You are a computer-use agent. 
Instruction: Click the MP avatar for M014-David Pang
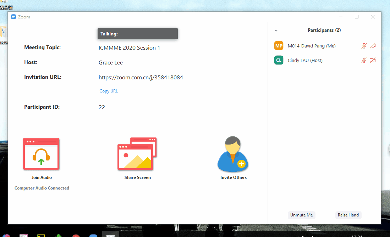pos(279,46)
